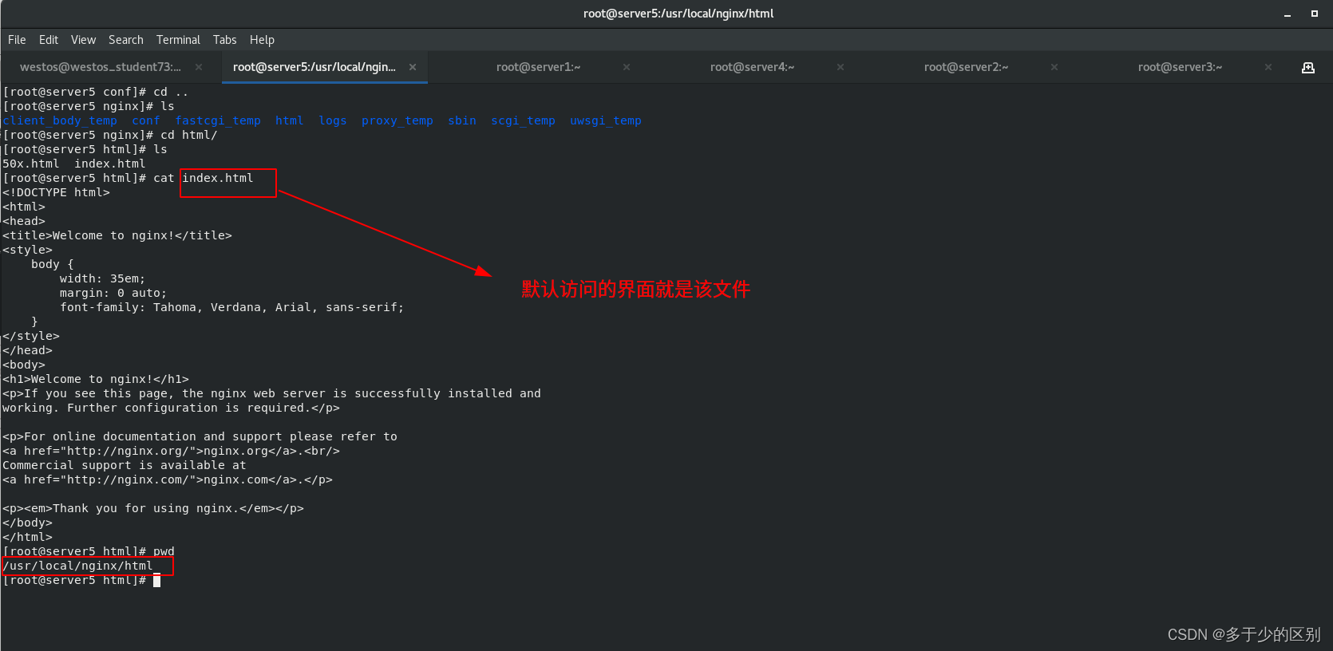
Task: Close the root@server3 tab
Action: pos(1268,67)
